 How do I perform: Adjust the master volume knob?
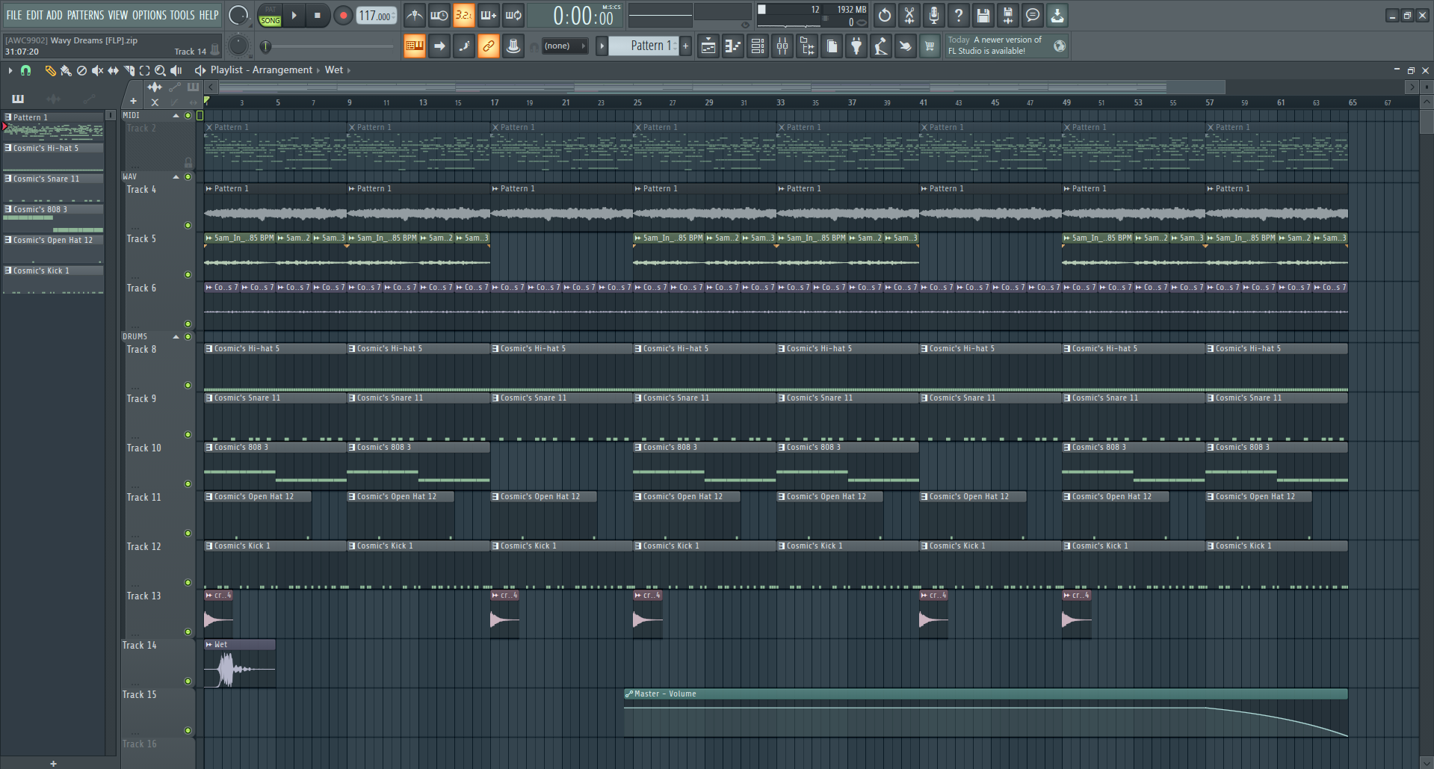click(x=238, y=15)
